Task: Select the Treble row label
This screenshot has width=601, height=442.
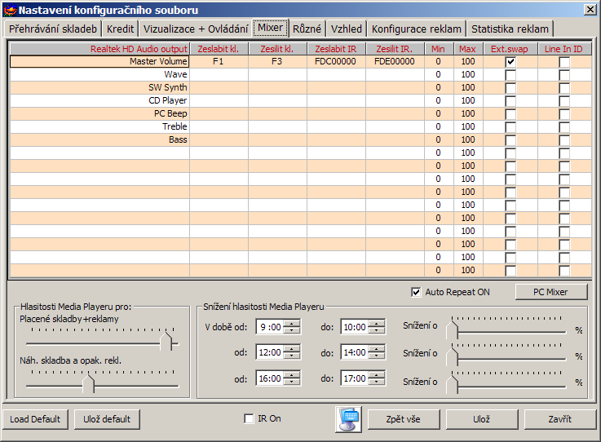Action: (x=99, y=126)
